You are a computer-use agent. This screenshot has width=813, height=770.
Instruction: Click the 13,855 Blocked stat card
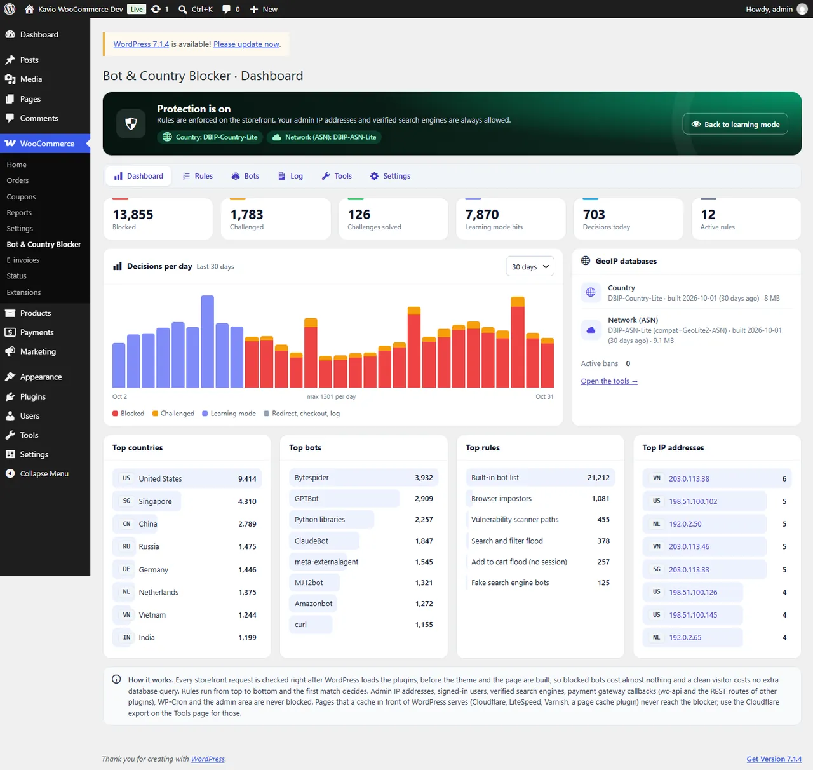(x=158, y=219)
